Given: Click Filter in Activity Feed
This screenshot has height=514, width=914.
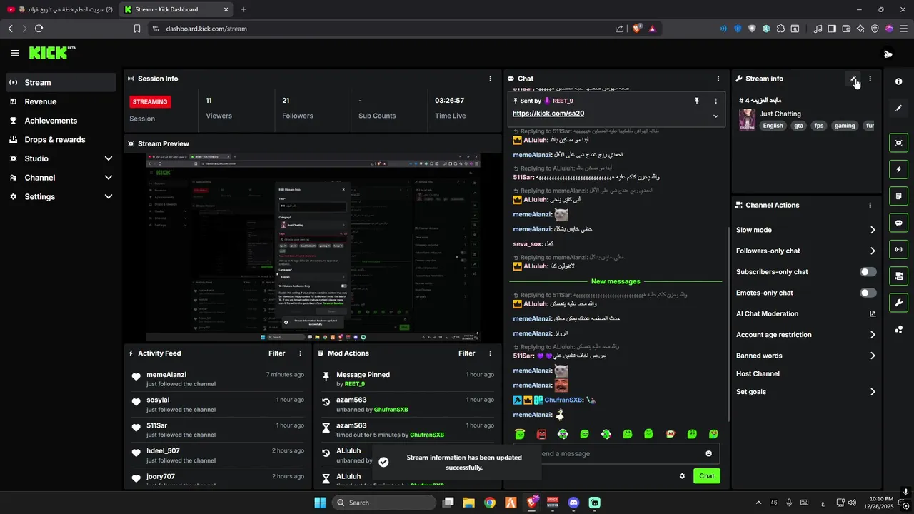Looking at the screenshot, I should tap(276, 353).
